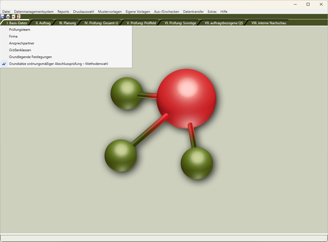Open the Mustervorlagen menu
Viewport: 328px width, 242px height.
click(110, 12)
